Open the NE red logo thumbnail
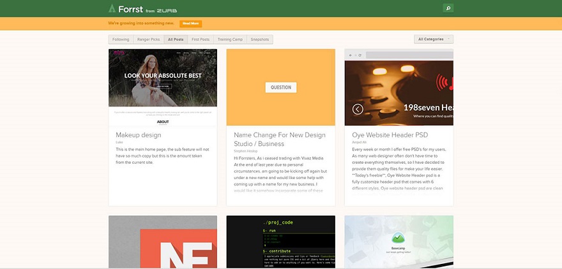 pyautogui.click(x=163, y=242)
